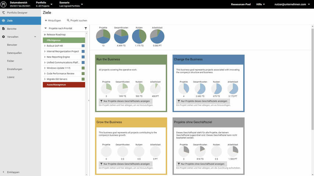The width and height of the screenshot is (314, 176).
Task: Show only projects of Run the Business goal
Action: pos(125,101)
